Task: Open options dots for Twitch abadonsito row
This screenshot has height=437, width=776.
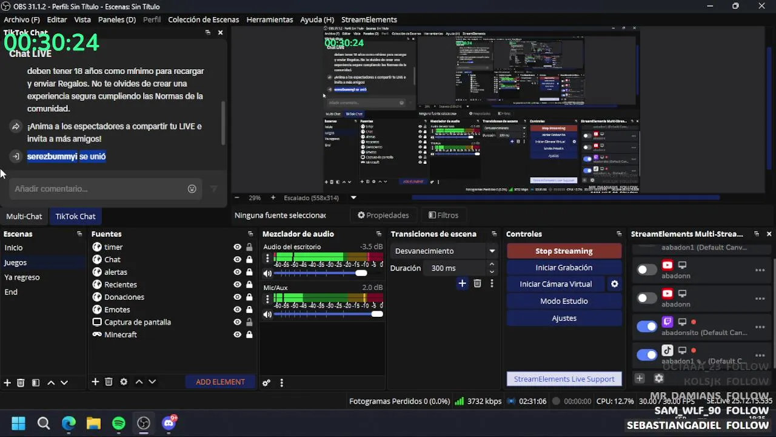Action: 760,327
